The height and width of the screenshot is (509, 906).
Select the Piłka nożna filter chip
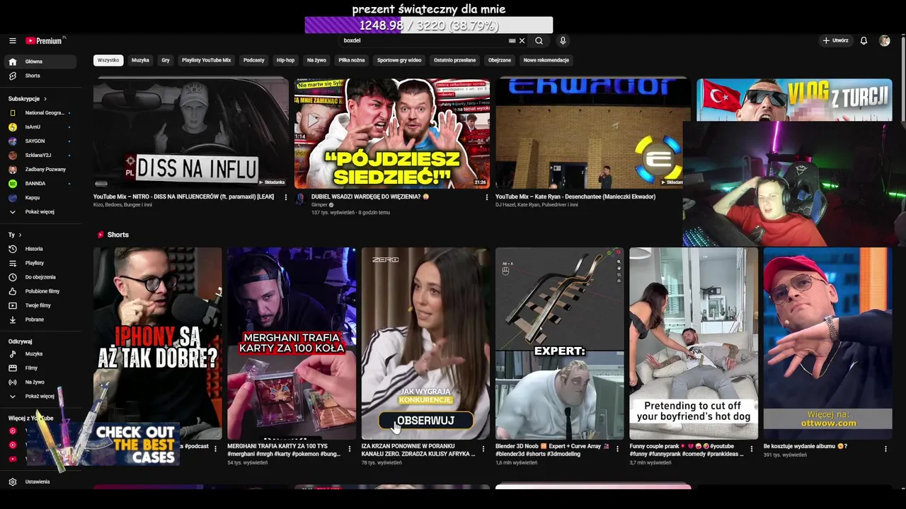352,60
